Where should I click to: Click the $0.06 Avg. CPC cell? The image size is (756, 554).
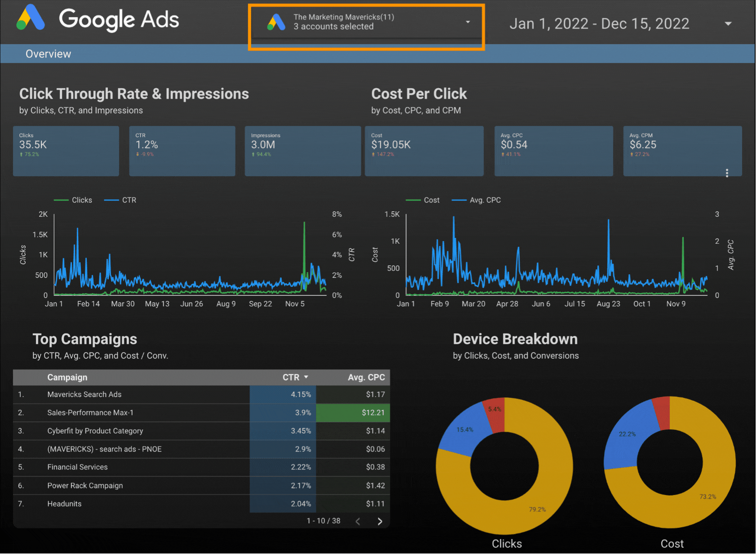click(353, 449)
